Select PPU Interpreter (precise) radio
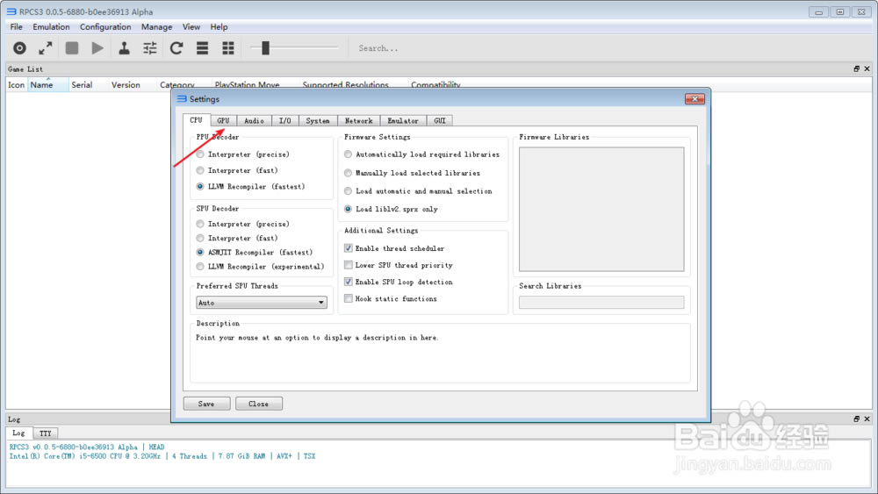 click(200, 154)
